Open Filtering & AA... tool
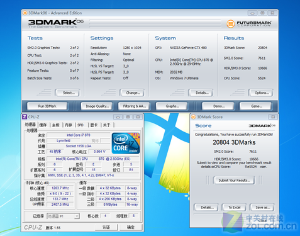The height and width of the screenshot is (236, 300). pyautogui.click(x=134, y=106)
